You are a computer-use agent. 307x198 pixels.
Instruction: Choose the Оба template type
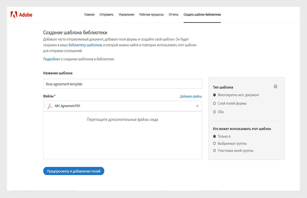point(214,112)
